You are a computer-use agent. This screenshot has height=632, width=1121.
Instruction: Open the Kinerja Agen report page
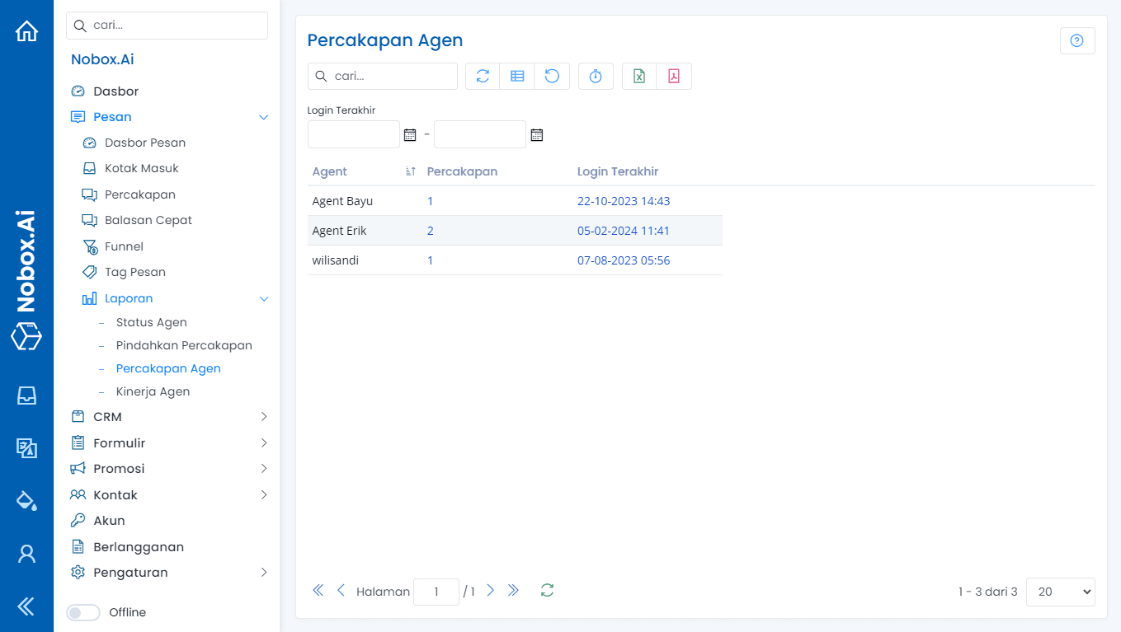point(153,391)
